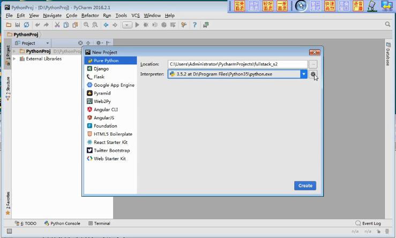Select Pure Python project type

(110, 61)
